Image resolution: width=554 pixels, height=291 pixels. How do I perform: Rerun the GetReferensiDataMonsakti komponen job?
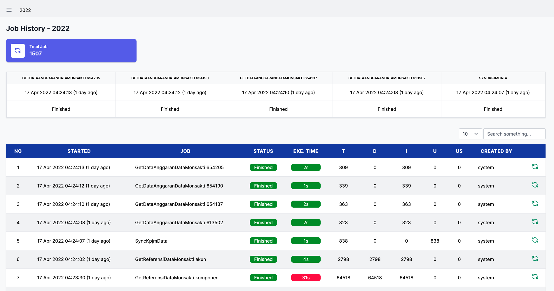click(535, 277)
